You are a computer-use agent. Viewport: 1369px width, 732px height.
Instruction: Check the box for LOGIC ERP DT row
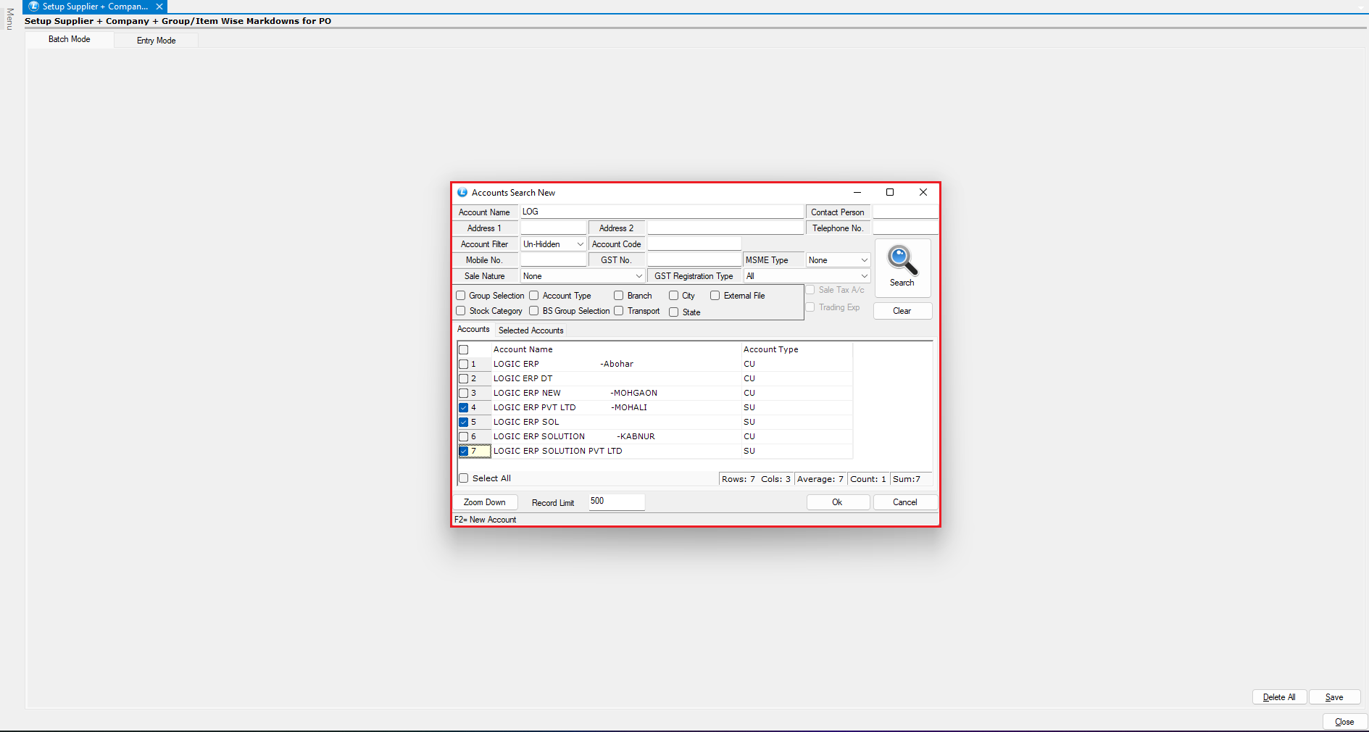point(464,378)
